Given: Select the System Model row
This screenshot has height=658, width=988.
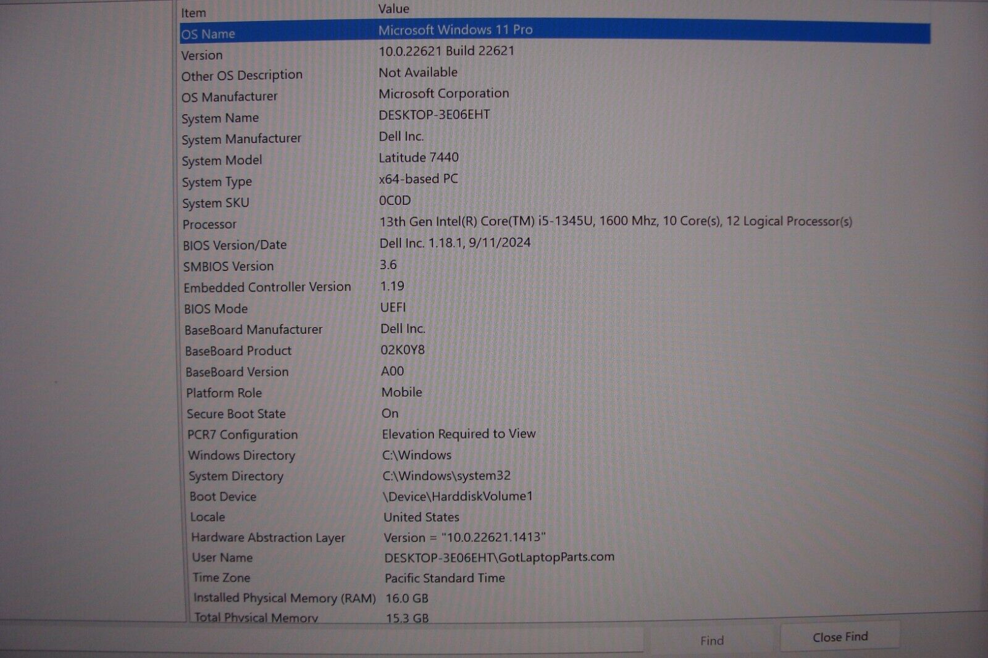Looking at the screenshot, I should pos(222,160).
